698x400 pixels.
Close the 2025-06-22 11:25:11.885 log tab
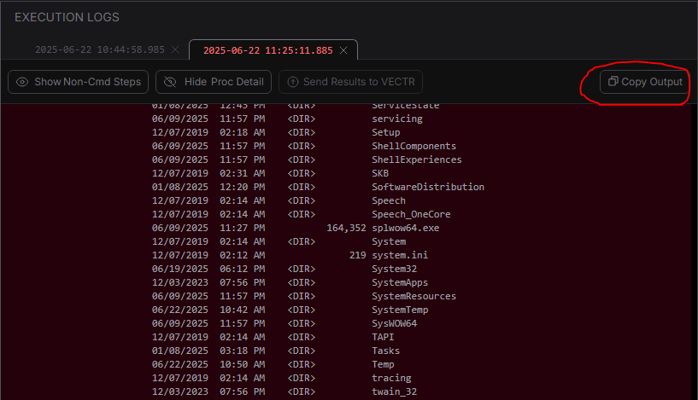(x=343, y=50)
